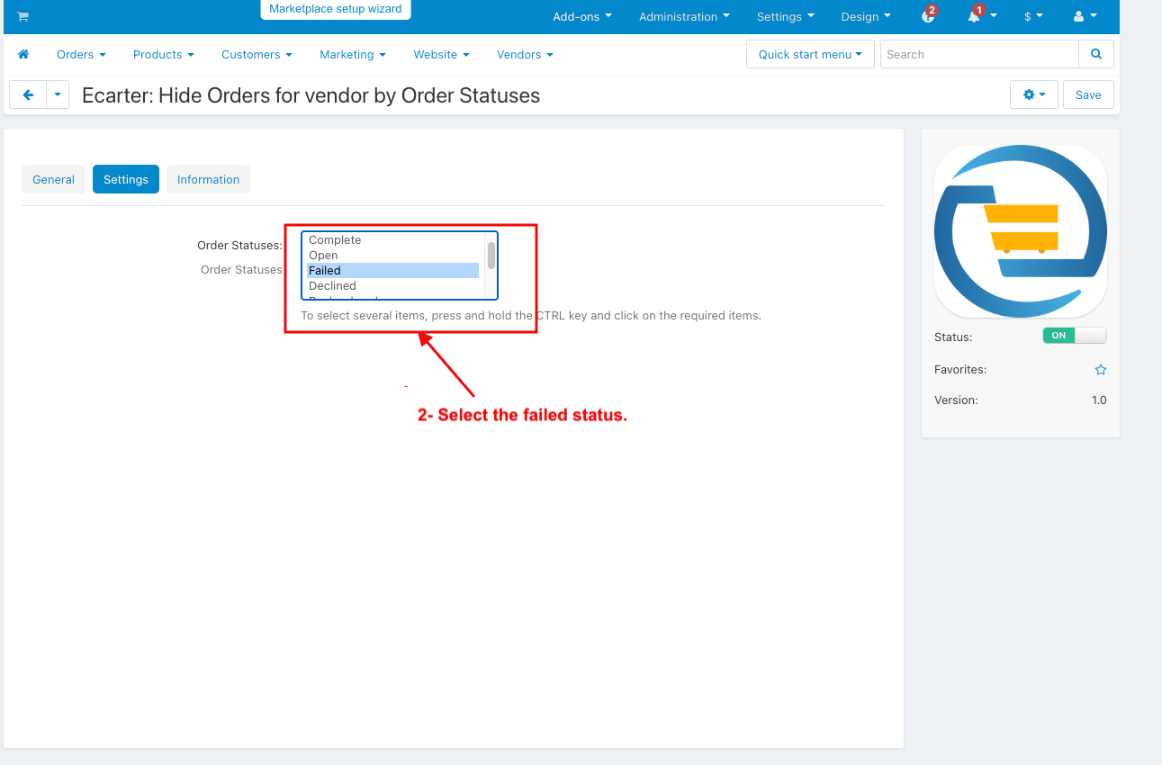Open the user account menu

coord(1085,16)
